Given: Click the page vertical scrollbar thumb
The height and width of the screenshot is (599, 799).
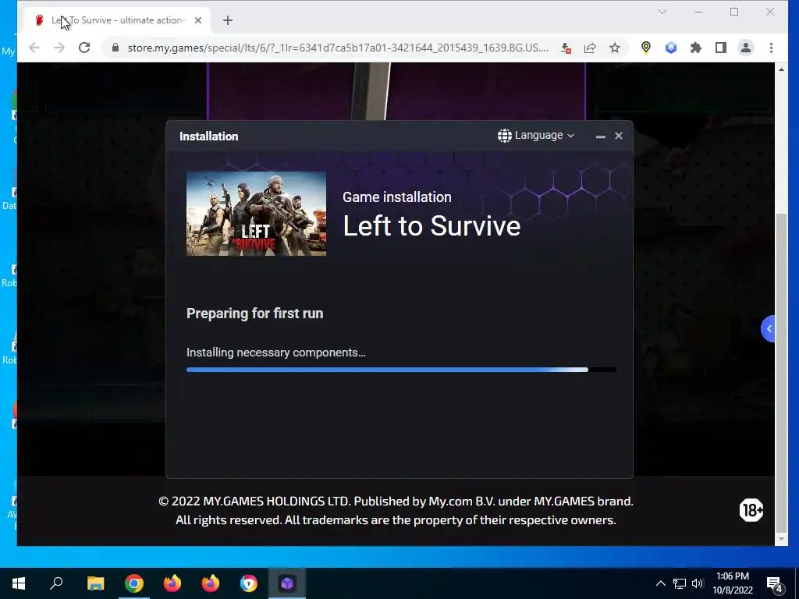Looking at the screenshot, I should click(780, 372).
